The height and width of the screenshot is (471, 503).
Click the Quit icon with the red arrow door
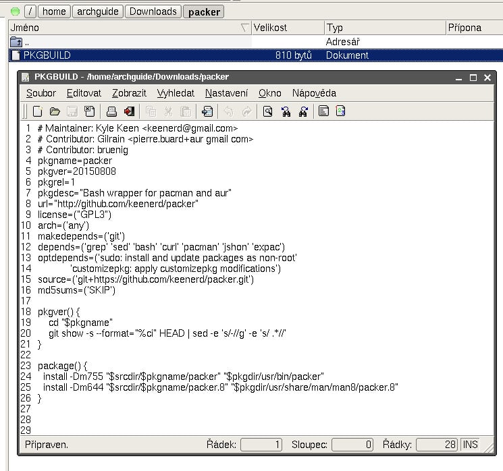point(129,111)
